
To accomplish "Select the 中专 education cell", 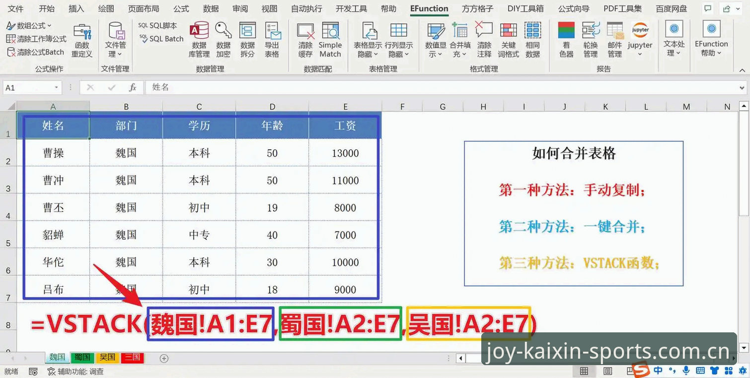I will [199, 235].
